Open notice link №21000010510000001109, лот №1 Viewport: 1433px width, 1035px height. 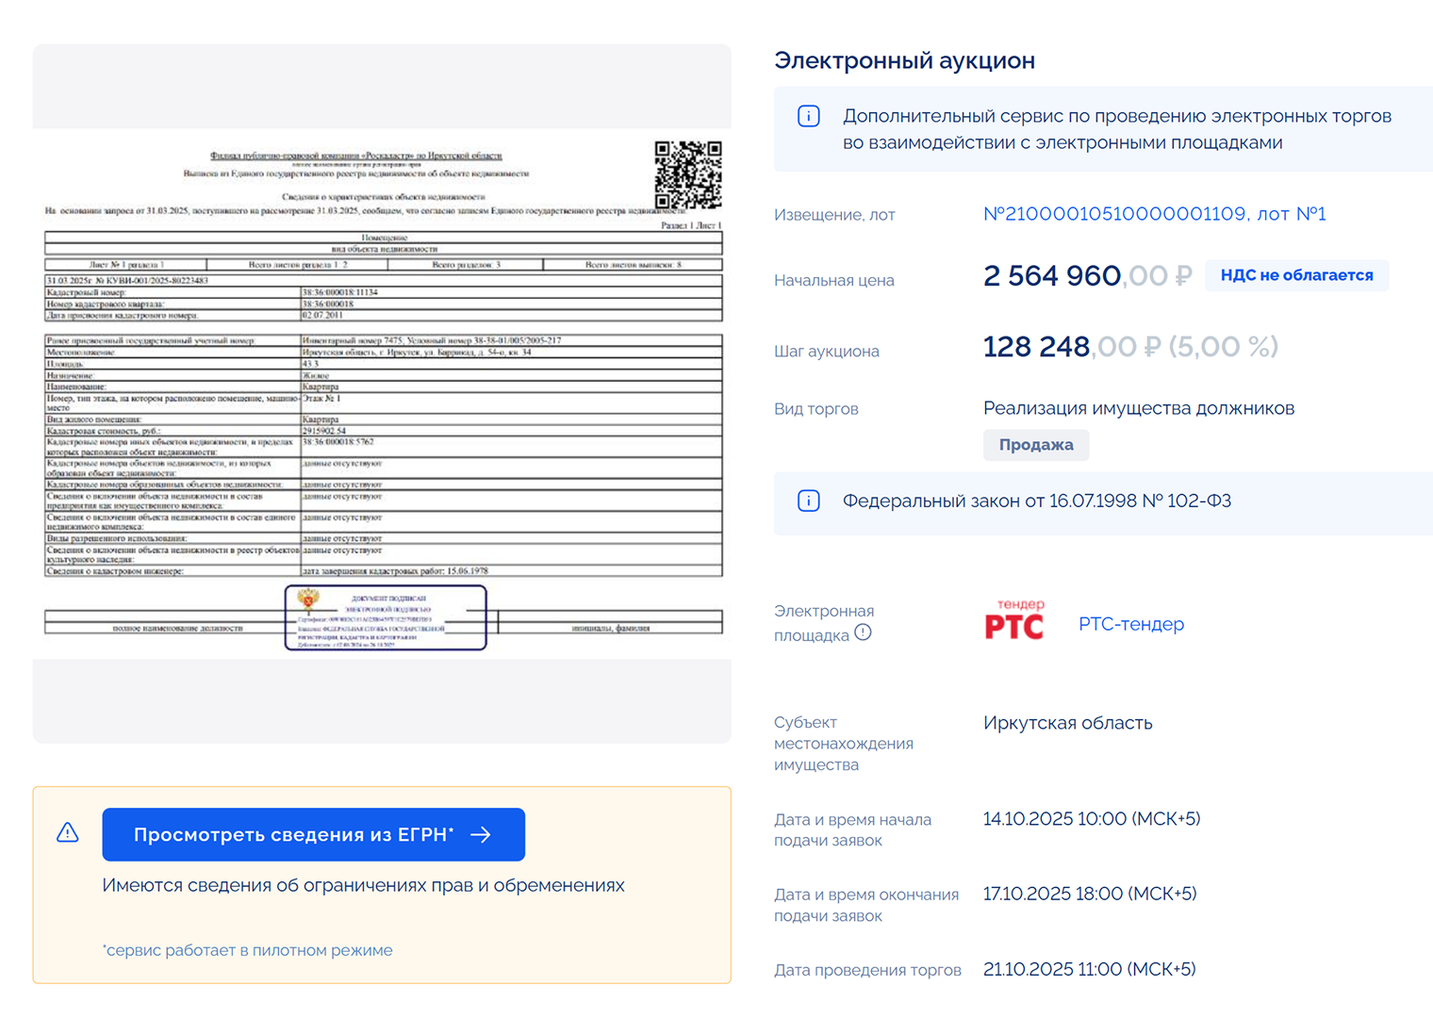[x=1155, y=214]
